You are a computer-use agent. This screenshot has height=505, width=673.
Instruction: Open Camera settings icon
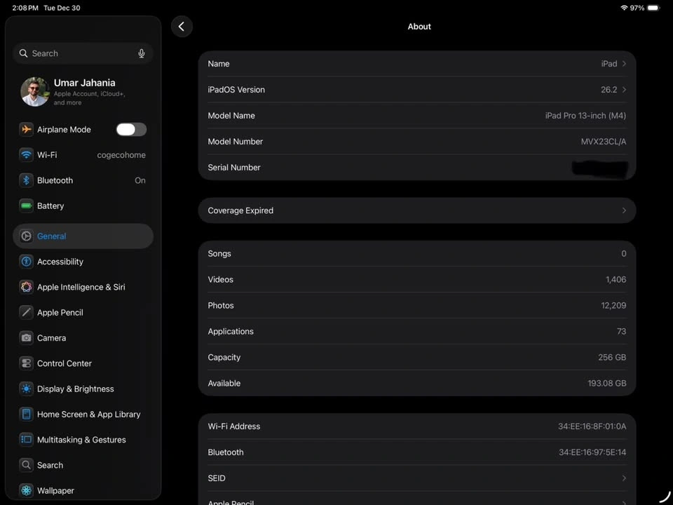[26, 337]
